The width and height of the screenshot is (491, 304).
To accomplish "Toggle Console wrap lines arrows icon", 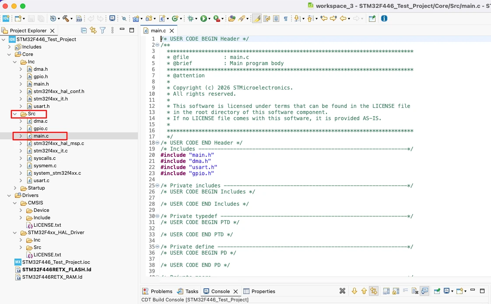I will pyautogui.click(x=374, y=291).
